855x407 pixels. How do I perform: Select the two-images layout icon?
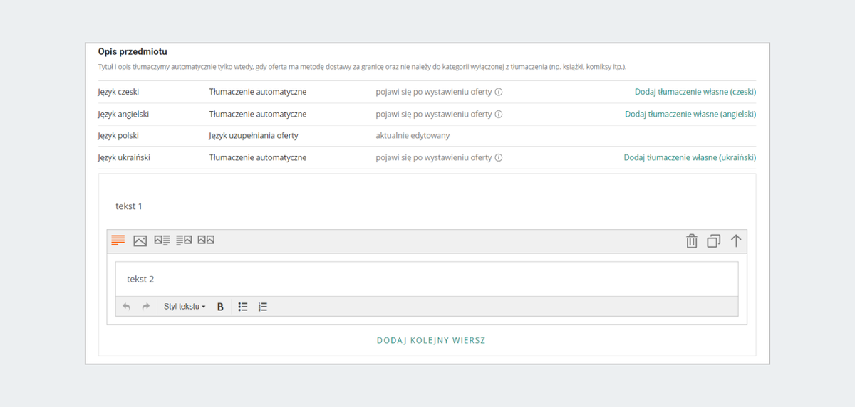206,240
